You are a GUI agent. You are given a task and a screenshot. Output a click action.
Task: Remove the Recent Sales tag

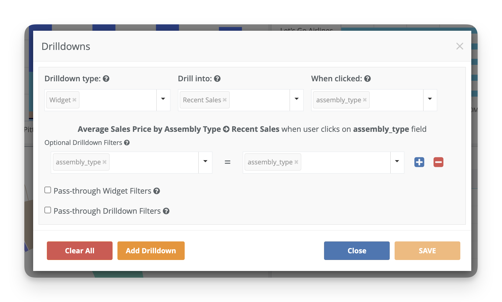[x=225, y=100]
